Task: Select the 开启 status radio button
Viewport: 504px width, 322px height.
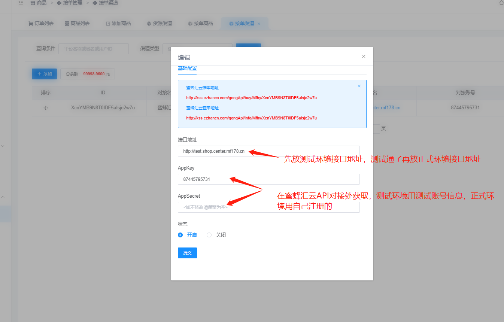Action: coord(180,235)
